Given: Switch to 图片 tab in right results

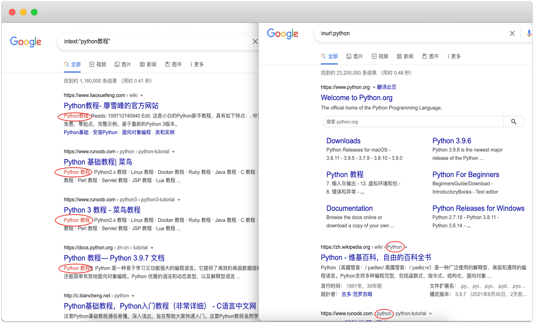Looking at the screenshot, I should point(355,56).
